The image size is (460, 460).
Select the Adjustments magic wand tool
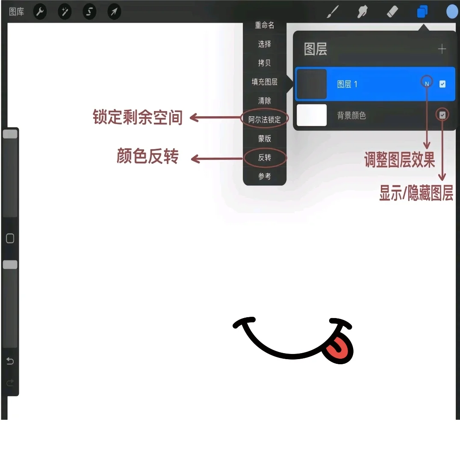point(65,12)
